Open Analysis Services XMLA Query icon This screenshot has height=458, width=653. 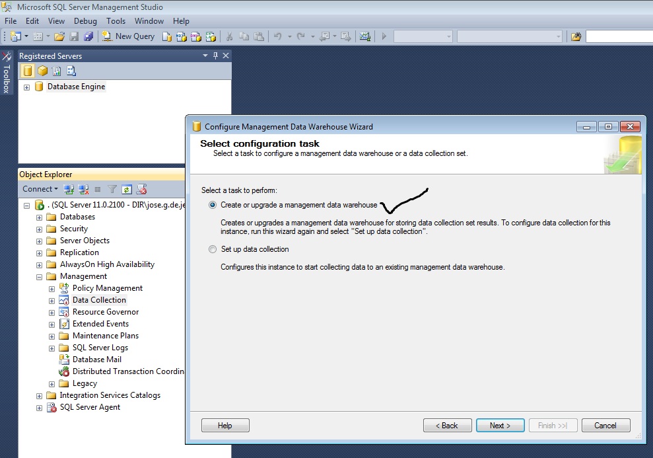pos(211,36)
